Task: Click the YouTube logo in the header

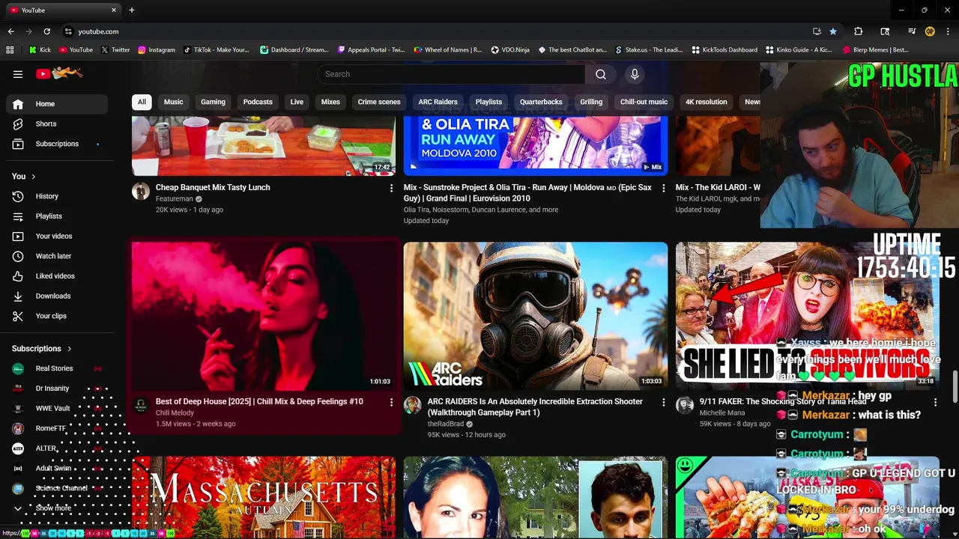Action: [59, 73]
